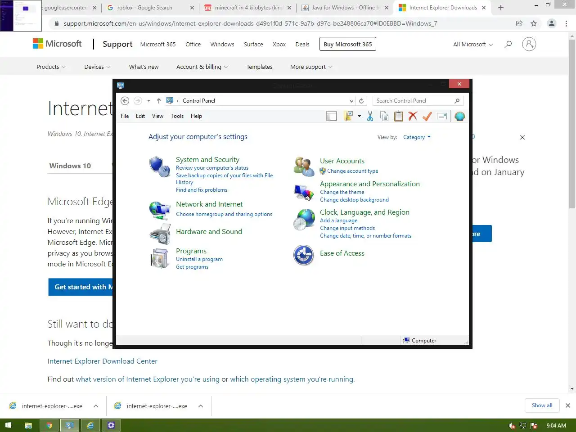Click the muted volume icon in system tray
576x432 pixels.
coord(512,425)
